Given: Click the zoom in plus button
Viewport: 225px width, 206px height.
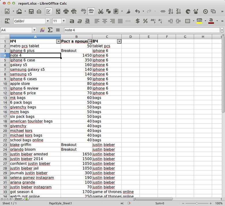Looking at the screenshot, I should coord(211,203).
